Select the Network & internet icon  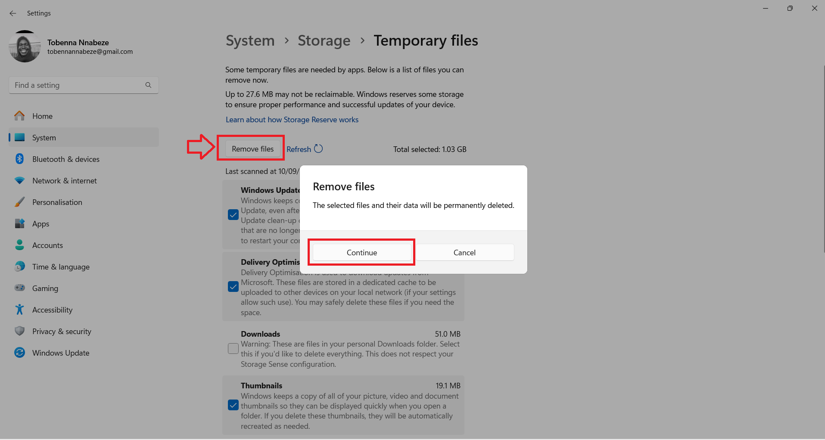pos(19,180)
